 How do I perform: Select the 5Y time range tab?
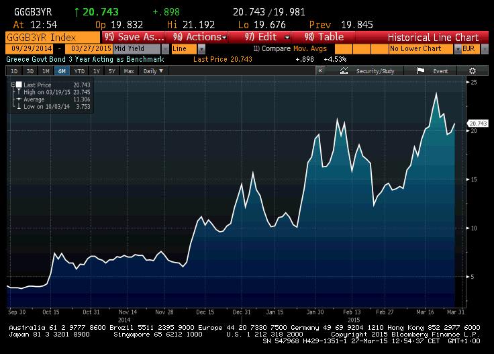(112, 71)
